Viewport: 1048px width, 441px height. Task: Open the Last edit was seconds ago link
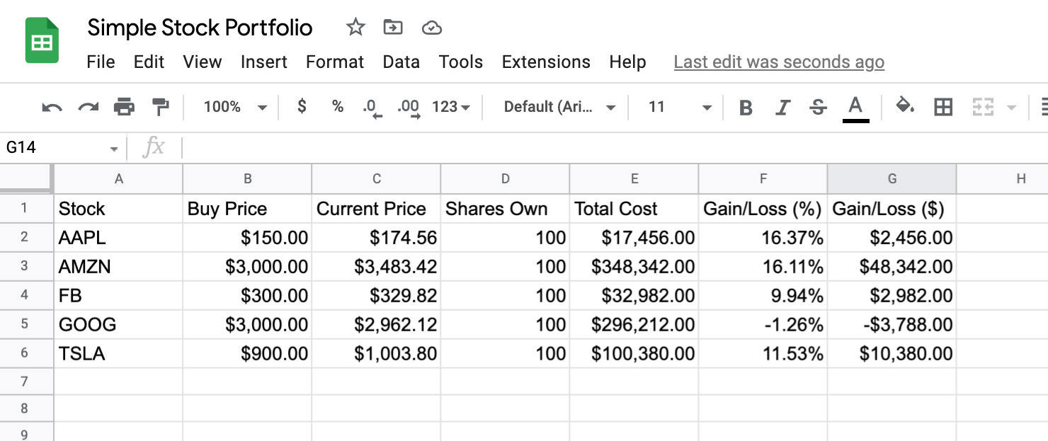779,62
